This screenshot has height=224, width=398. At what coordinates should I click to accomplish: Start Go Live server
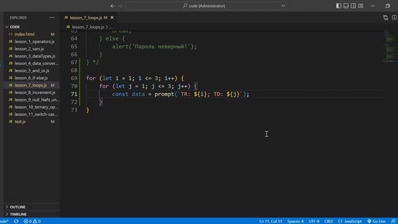[x=376, y=222]
